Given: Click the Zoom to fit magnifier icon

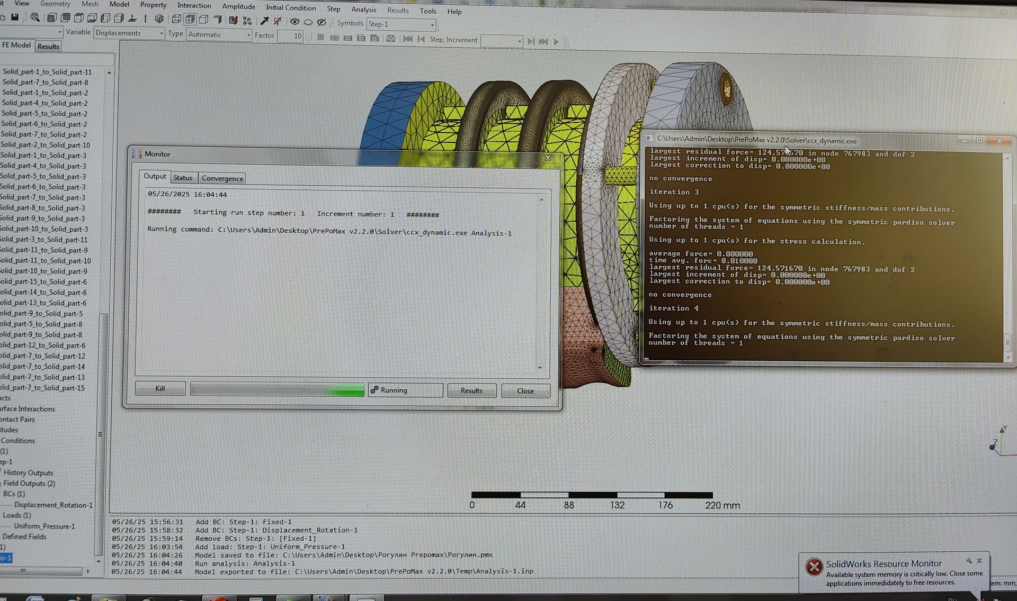Looking at the screenshot, I should (x=35, y=17).
